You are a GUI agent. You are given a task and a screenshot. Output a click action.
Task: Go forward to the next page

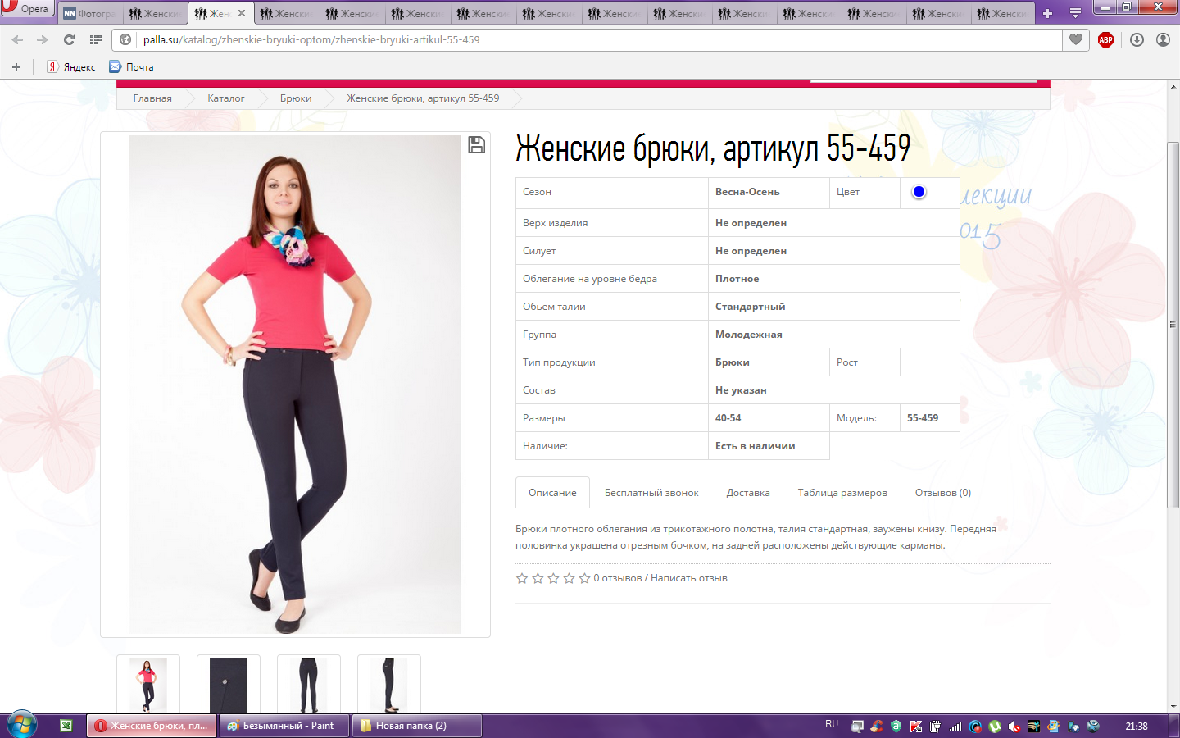tap(43, 39)
